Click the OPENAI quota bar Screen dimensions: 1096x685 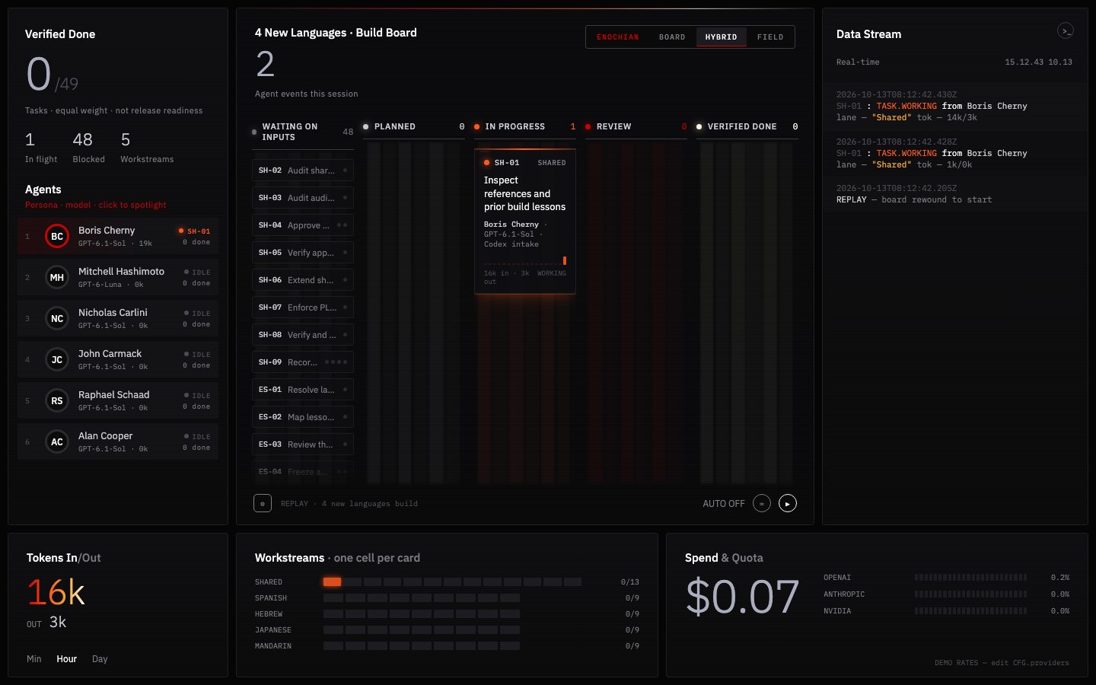(970, 578)
